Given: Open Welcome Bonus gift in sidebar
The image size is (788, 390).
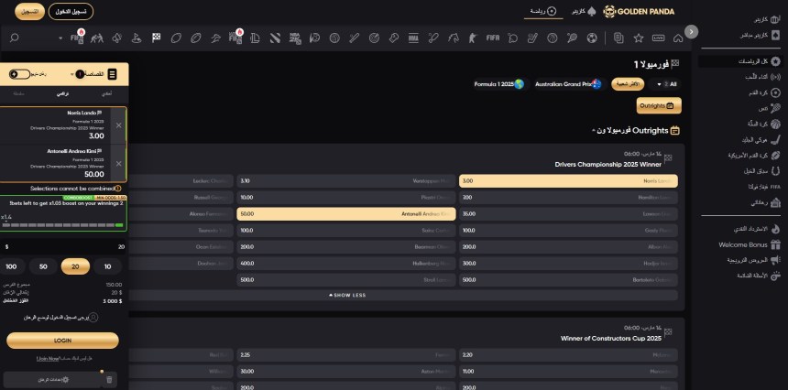Looking at the screenshot, I should coord(750,245).
